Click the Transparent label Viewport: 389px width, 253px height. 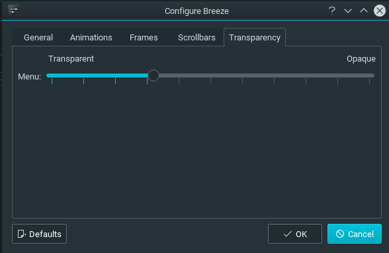(x=71, y=59)
